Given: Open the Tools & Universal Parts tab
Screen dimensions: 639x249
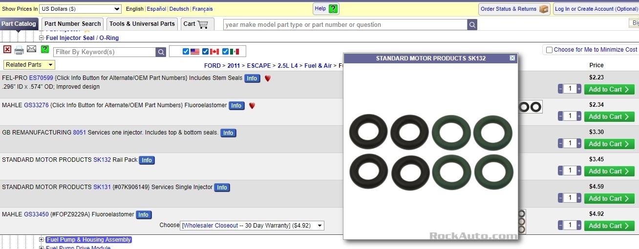Looking at the screenshot, I should pyautogui.click(x=142, y=24).
